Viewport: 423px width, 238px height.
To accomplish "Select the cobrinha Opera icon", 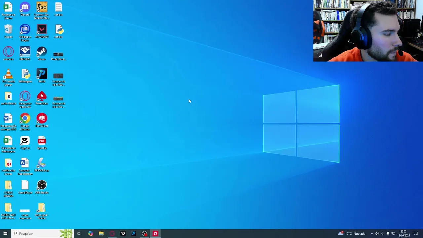I will 8,54.
